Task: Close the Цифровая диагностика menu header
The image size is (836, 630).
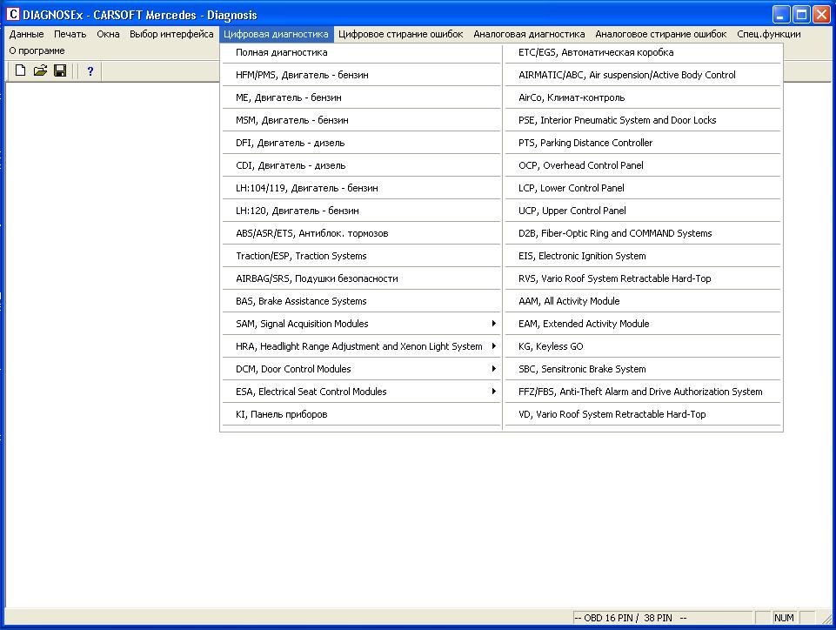Action: click(276, 34)
